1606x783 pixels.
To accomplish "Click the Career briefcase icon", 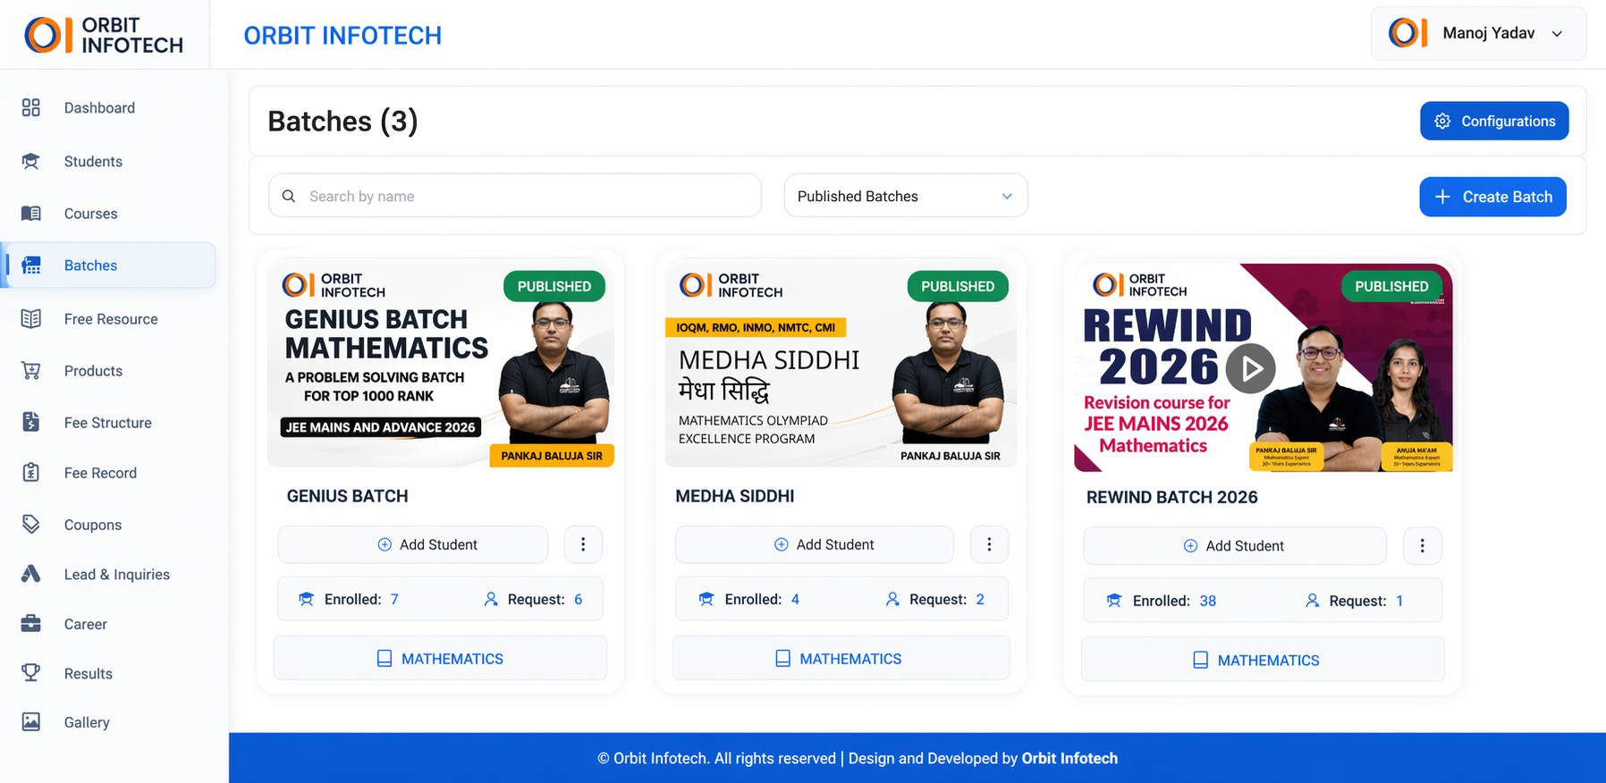I will [x=31, y=624].
